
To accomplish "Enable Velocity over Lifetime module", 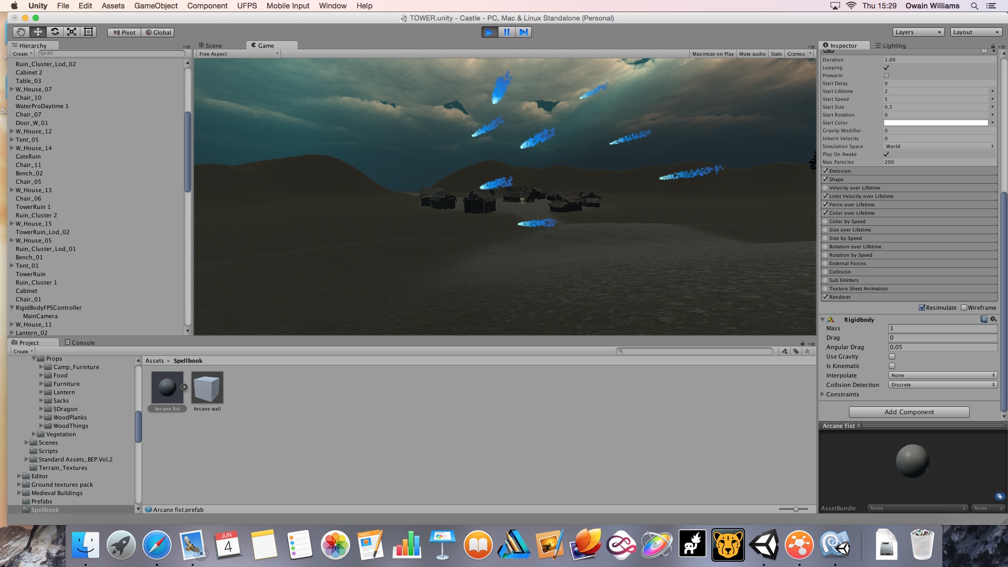I will point(825,188).
